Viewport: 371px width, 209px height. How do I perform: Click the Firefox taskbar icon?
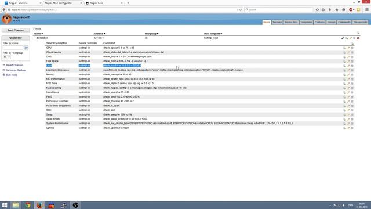39,205
